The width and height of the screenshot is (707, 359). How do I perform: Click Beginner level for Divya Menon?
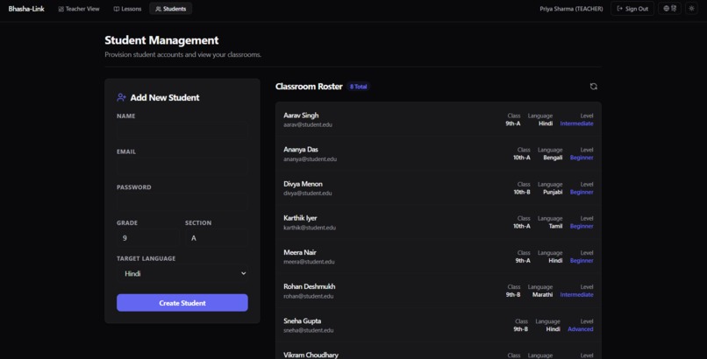pos(582,192)
